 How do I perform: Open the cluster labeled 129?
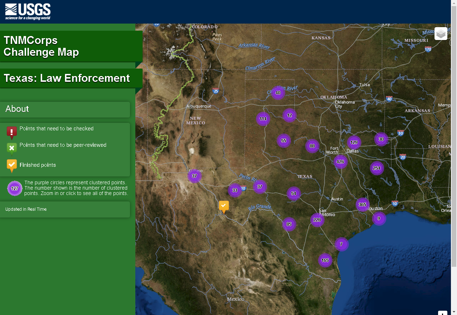(x=354, y=142)
